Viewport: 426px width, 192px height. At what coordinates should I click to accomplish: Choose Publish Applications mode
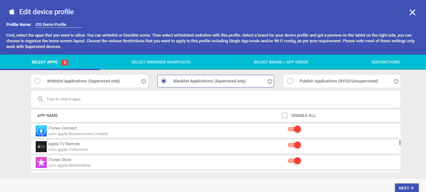point(290,81)
